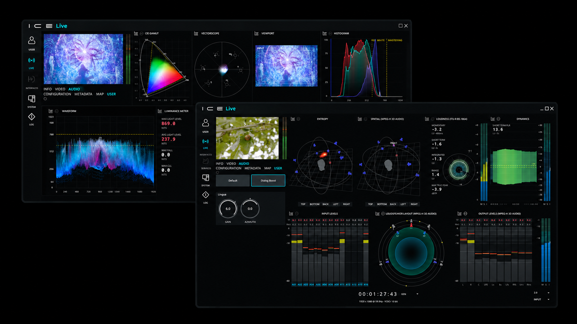
Task: Open Interfaces in the back window sidebar
Action: coord(31,79)
